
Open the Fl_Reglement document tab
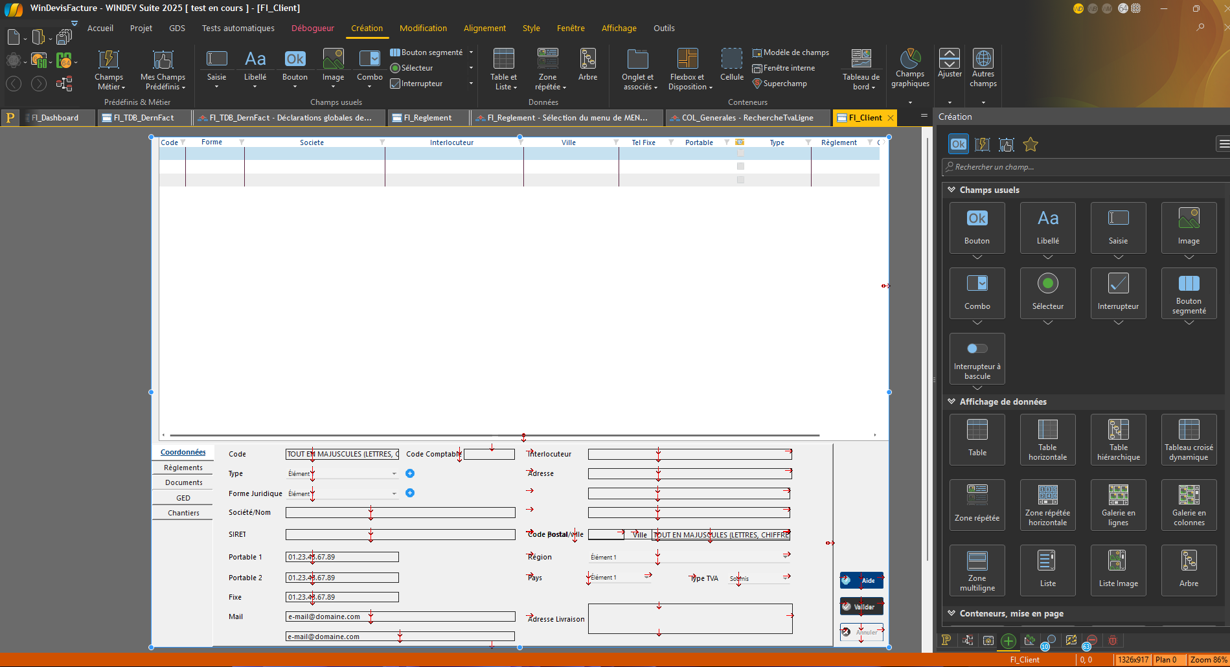427,118
